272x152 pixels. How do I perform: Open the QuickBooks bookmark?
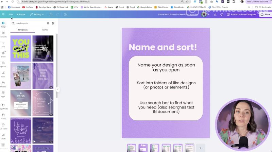177,7
